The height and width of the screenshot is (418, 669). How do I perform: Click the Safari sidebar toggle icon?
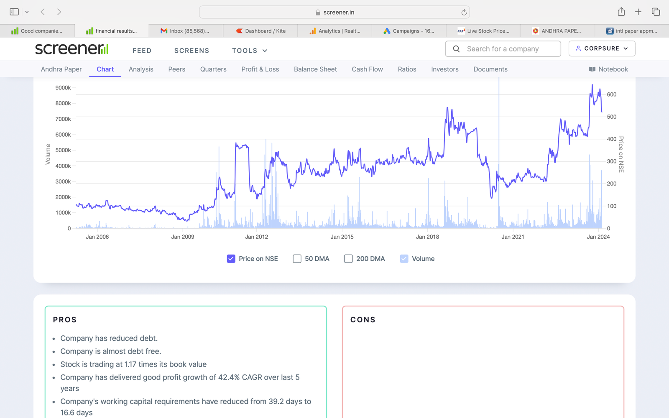[14, 12]
